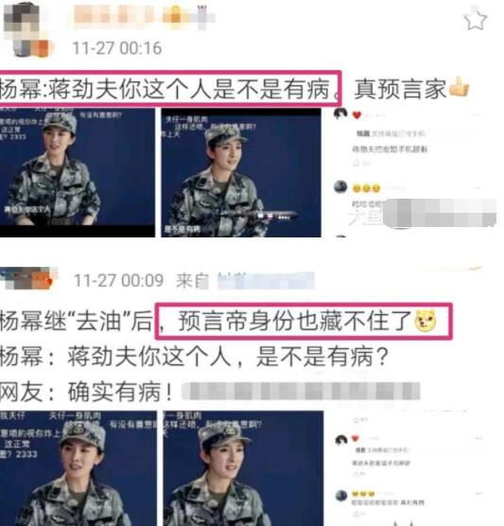Click the blurred hashtag after 确实有病
Screen dimensions: 504x526
coord(301,391)
